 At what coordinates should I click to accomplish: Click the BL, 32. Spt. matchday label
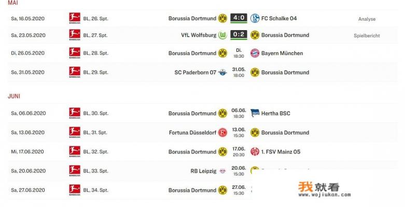(95, 151)
